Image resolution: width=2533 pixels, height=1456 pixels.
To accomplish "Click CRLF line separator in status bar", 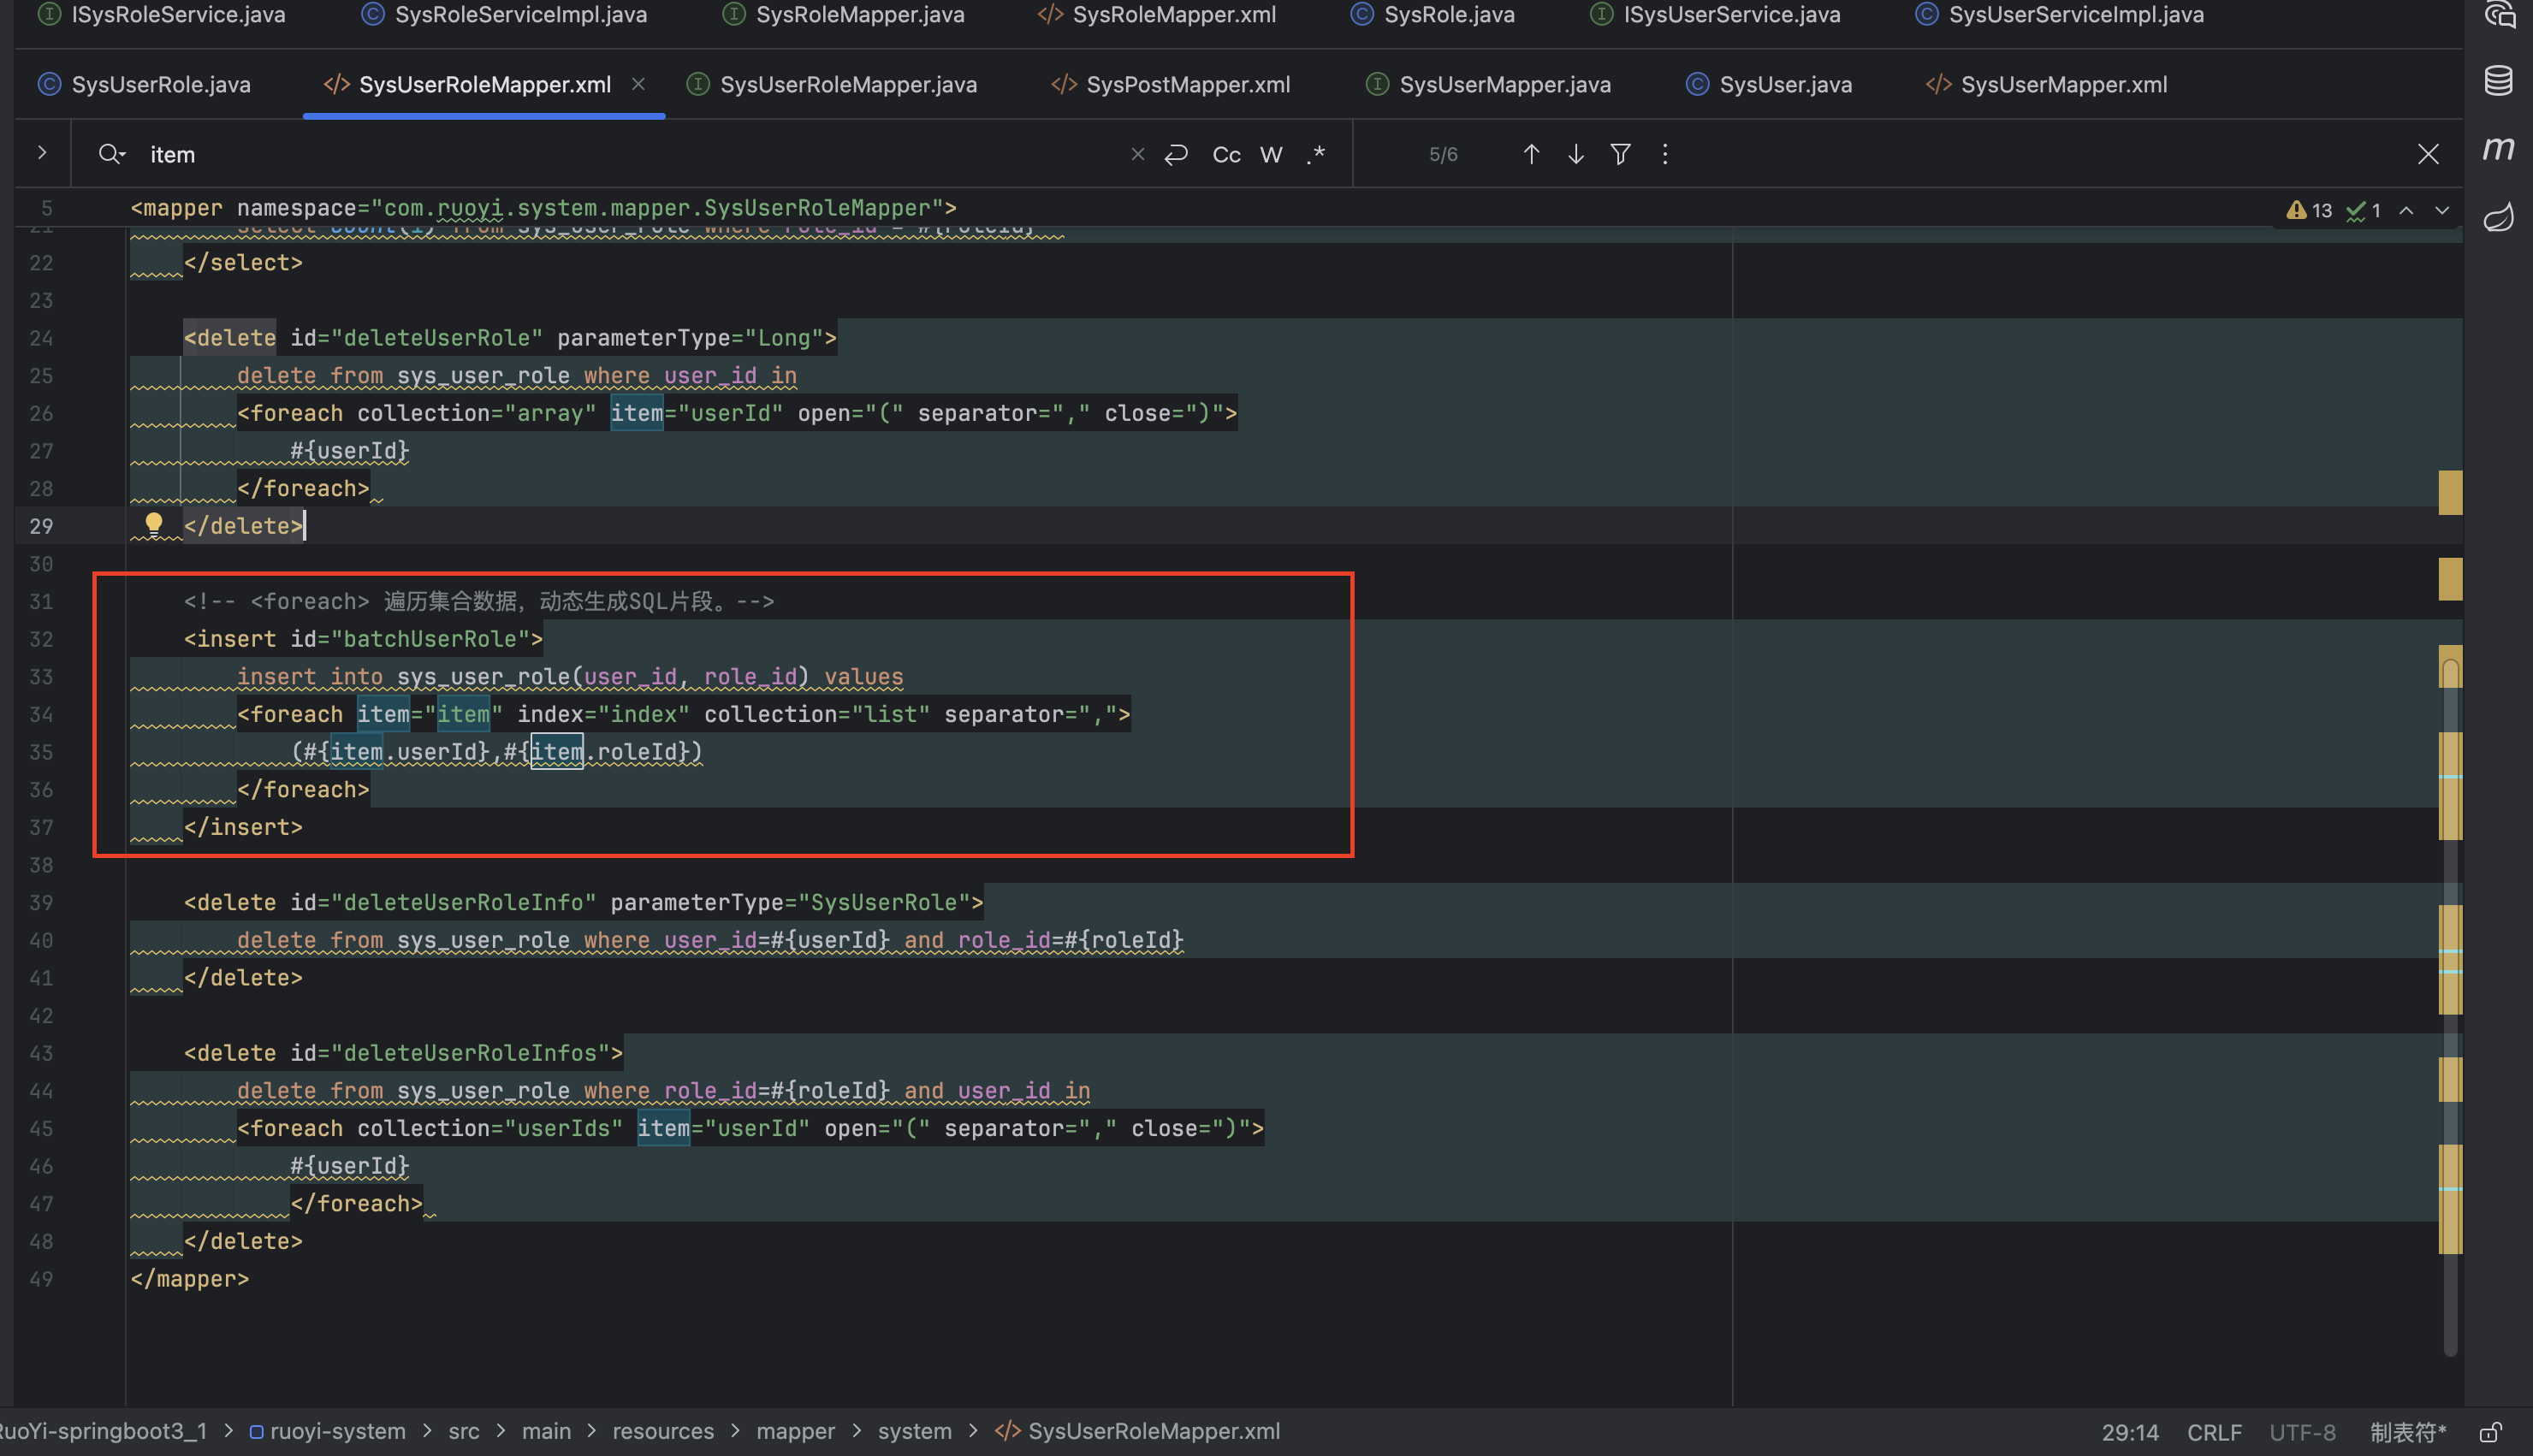I will (x=2213, y=1432).
